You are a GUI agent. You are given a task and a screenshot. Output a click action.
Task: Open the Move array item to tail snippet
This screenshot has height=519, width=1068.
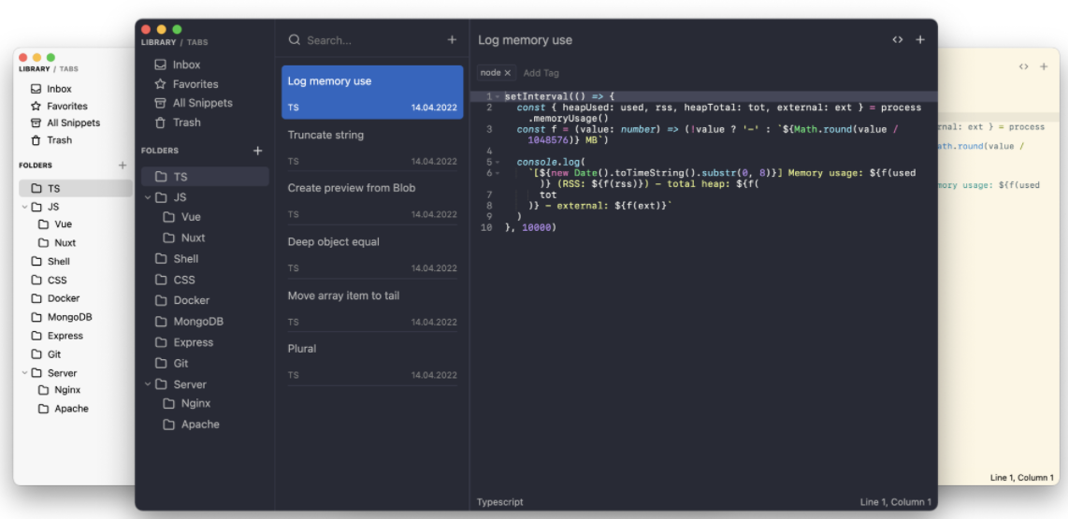pyautogui.click(x=372, y=307)
